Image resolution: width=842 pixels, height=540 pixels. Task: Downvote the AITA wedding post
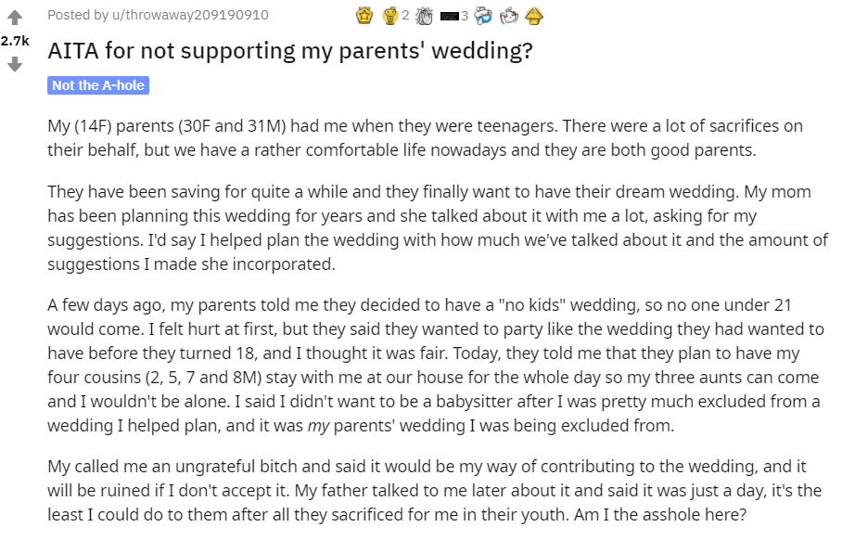[15, 64]
